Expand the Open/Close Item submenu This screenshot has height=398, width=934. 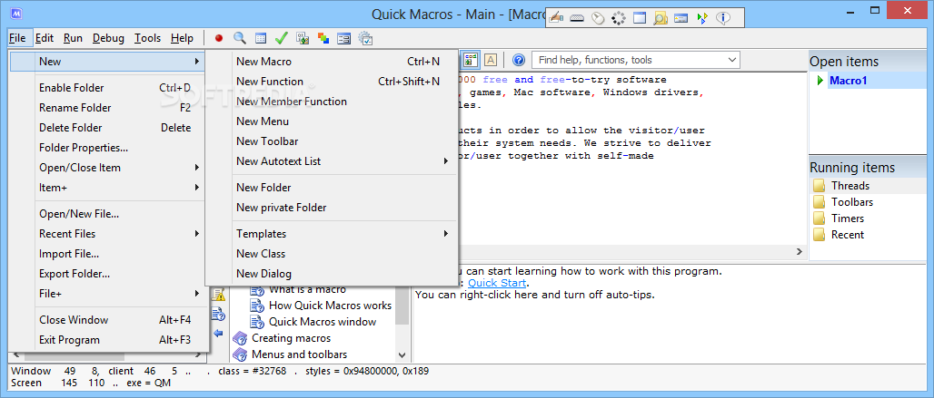pyautogui.click(x=108, y=168)
